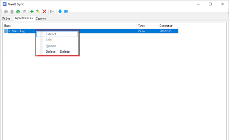Choose Ignore in the context menu
Screen dimensions: 229x140
click(57, 46)
